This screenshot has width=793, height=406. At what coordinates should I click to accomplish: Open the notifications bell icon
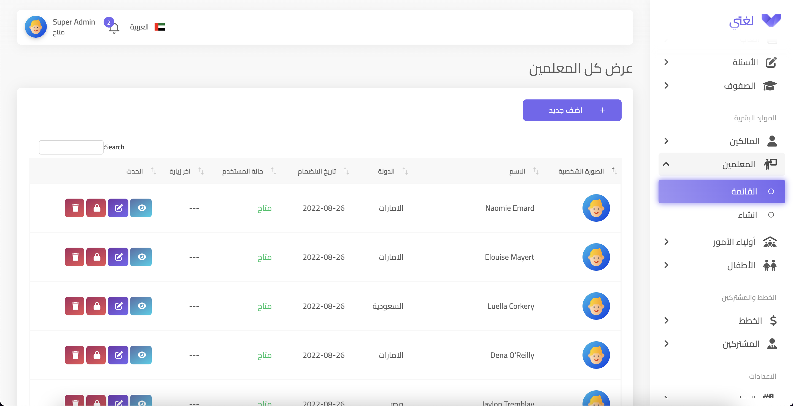click(x=114, y=28)
